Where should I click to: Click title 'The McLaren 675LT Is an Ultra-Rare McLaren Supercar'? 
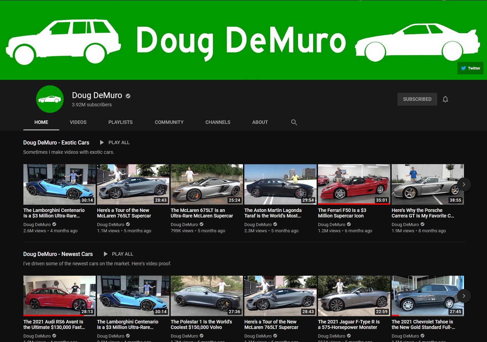(202, 213)
